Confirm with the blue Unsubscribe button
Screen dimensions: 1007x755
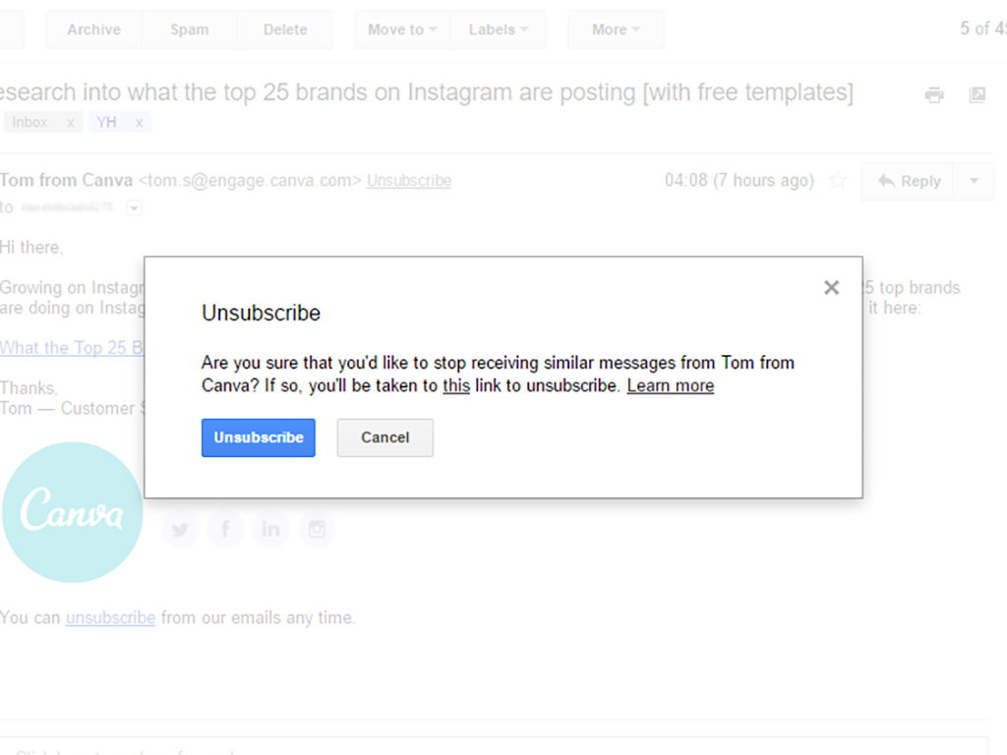[x=259, y=437]
